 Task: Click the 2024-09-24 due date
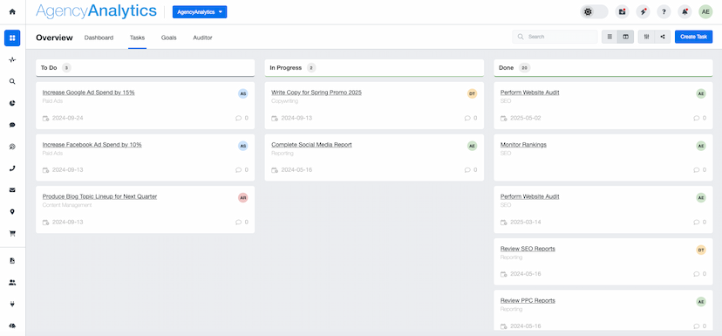click(x=68, y=118)
